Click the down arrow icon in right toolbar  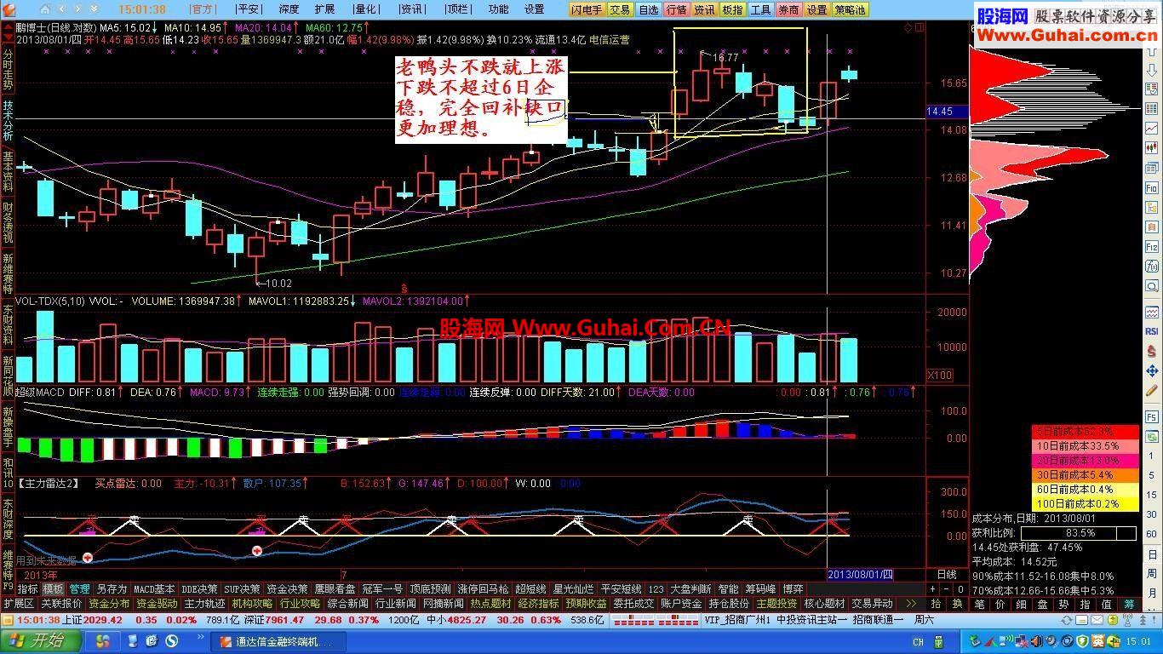pos(1152,70)
